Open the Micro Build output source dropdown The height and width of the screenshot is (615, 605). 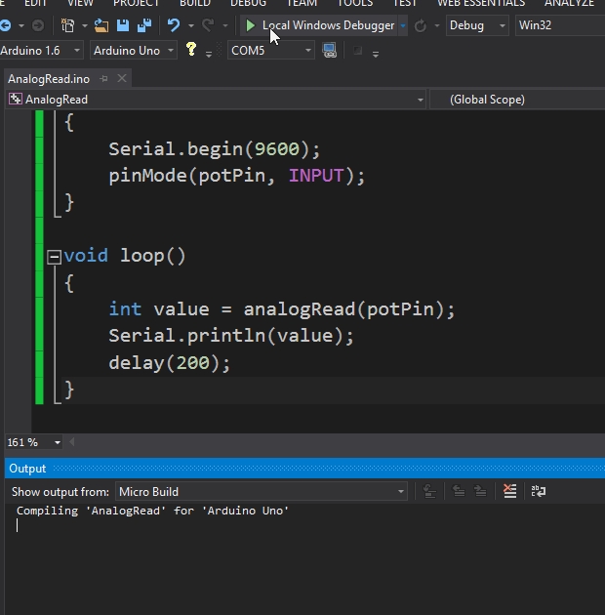(x=260, y=492)
